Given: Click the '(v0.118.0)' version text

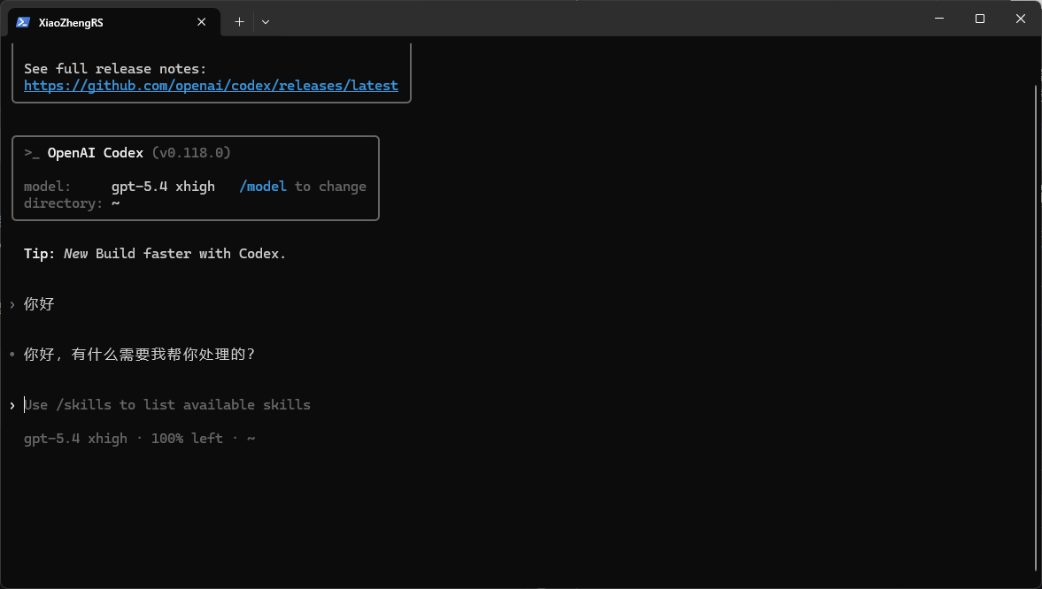Looking at the screenshot, I should click(191, 153).
